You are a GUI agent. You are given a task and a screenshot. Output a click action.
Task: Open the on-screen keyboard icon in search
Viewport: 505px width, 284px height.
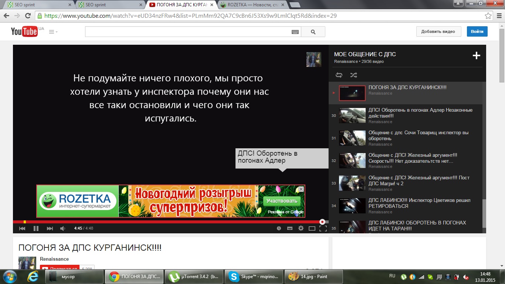click(x=295, y=32)
